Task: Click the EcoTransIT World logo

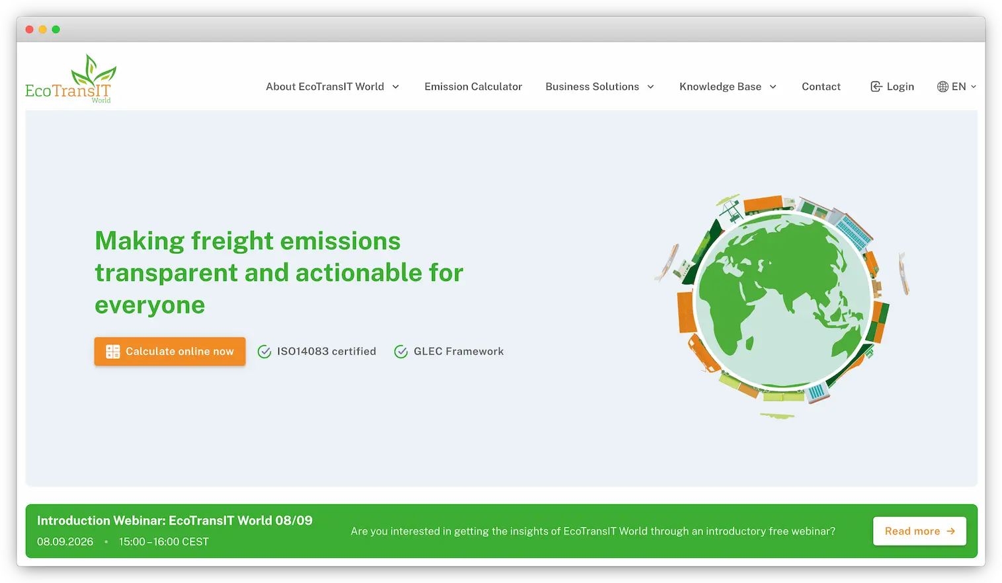Action: click(x=71, y=79)
